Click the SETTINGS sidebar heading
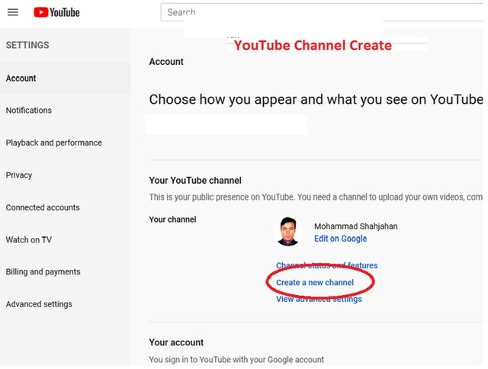 point(27,45)
